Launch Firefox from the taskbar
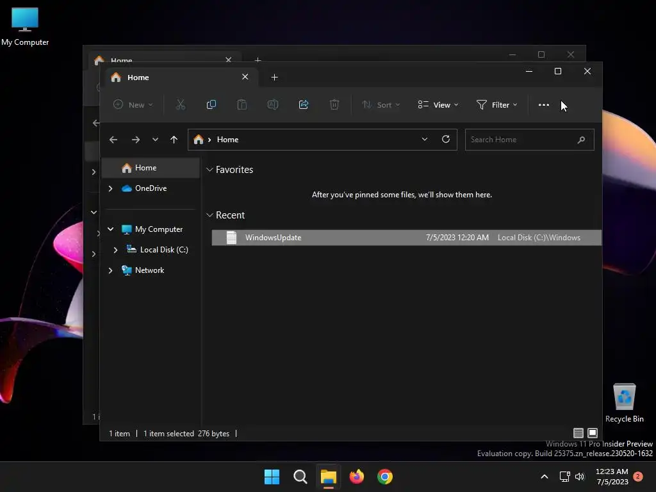The image size is (656, 492). pos(356,477)
